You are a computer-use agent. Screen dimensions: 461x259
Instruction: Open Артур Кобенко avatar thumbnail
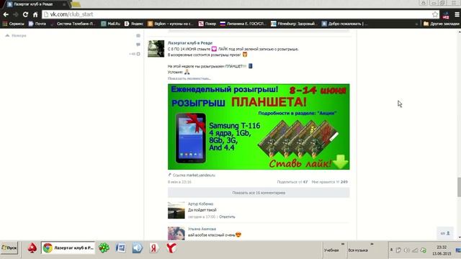coord(176,210)
